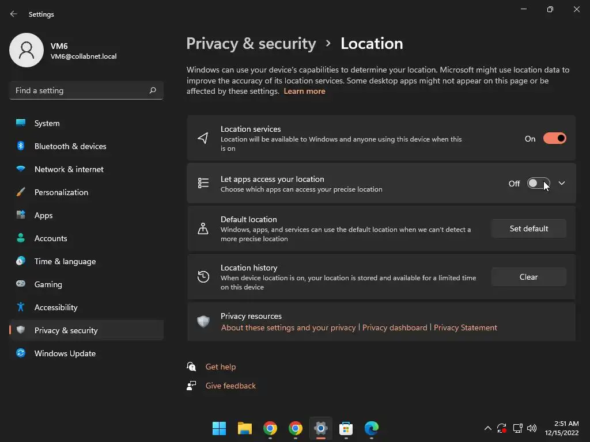
Task: Open Bluetooth & devices settings
Action: [70, 146]
